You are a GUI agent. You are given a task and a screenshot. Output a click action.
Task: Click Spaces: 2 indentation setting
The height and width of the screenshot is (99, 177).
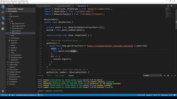pos(149,95)
